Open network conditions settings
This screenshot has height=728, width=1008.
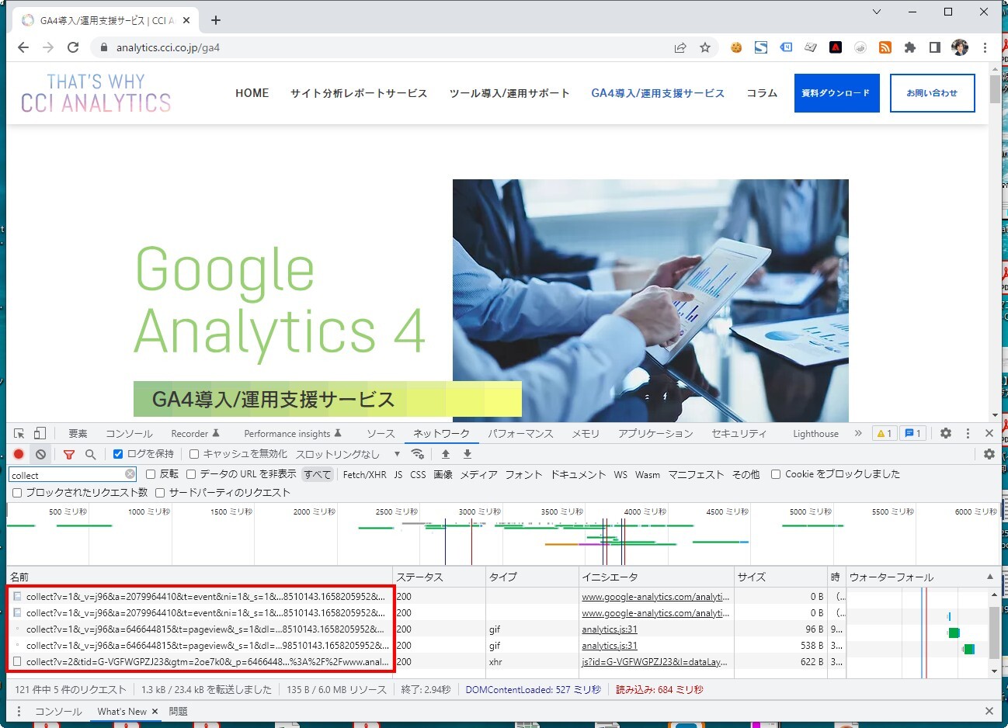tap(418, 454)
